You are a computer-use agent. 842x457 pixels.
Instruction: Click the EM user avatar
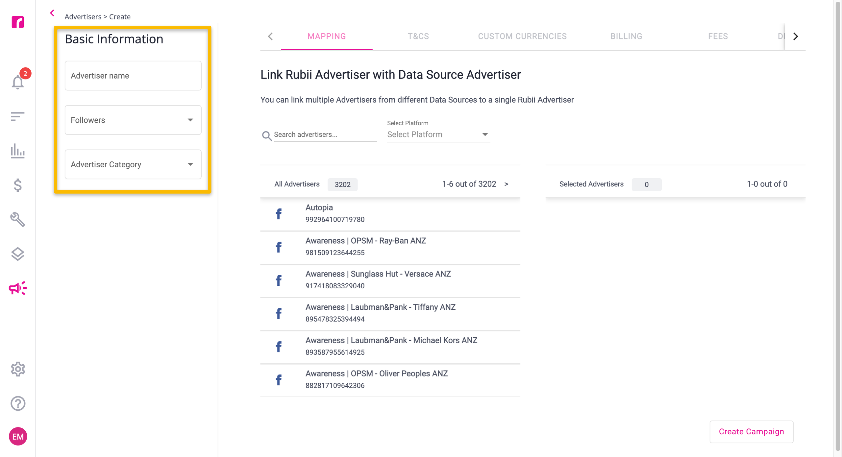point(18,437)
